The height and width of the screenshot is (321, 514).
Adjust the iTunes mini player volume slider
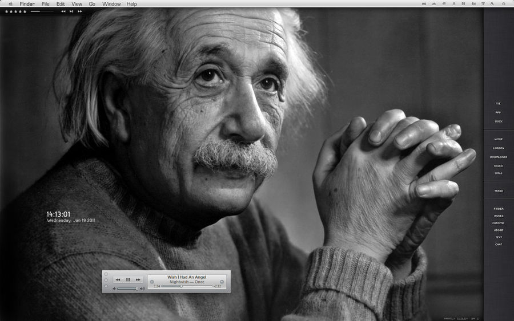[x=127, y=289]
